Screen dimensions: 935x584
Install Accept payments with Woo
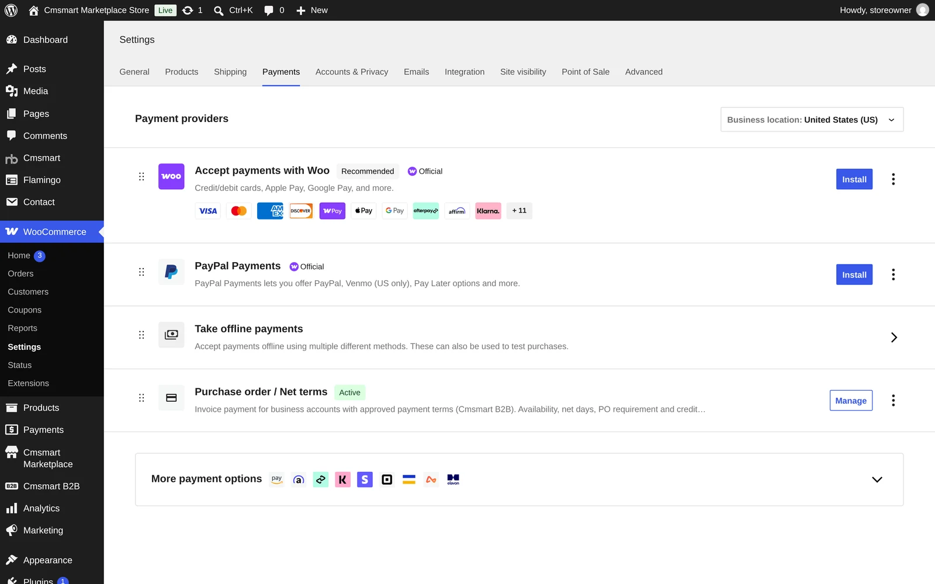(854, 179)
